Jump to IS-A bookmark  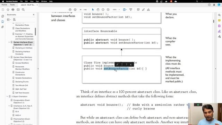point(17,111)
